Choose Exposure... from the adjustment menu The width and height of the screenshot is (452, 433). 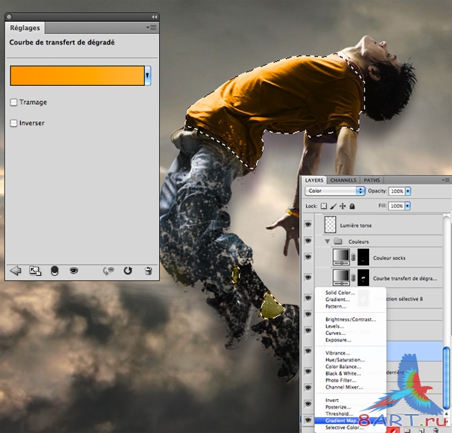[x=338, y=340]
